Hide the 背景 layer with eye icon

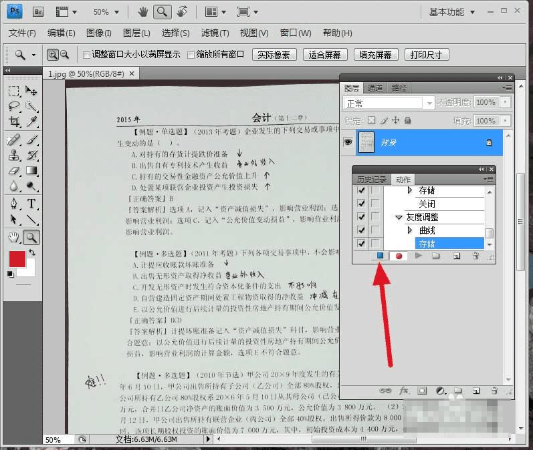pos(347,142)
